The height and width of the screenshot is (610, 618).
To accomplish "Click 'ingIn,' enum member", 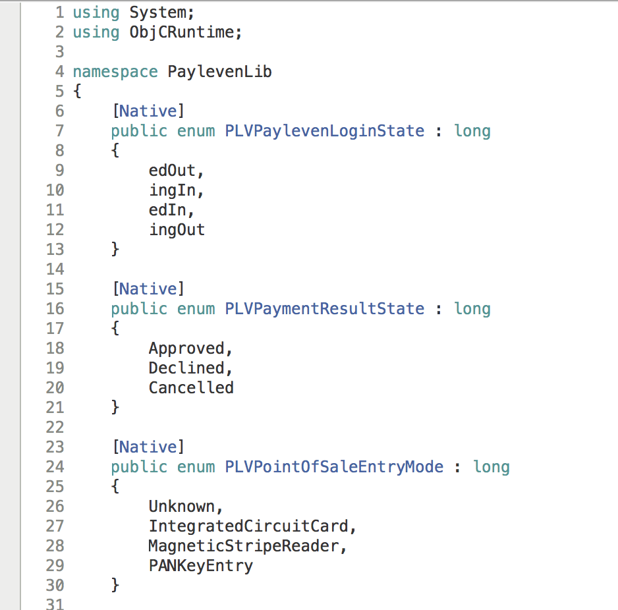I will [x=176, y=190].
